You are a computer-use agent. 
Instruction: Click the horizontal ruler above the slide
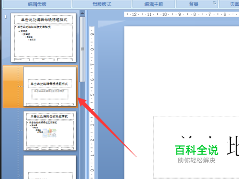pos(182,14)
